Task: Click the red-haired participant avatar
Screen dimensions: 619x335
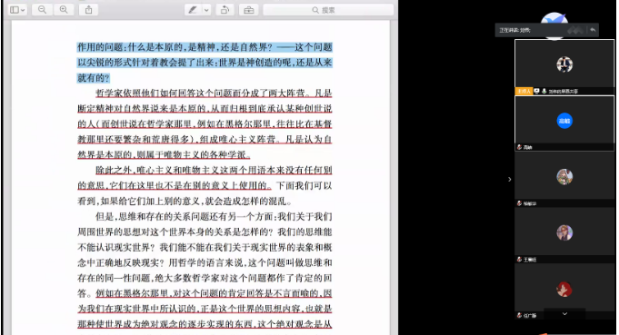Action: coord(564,290)
